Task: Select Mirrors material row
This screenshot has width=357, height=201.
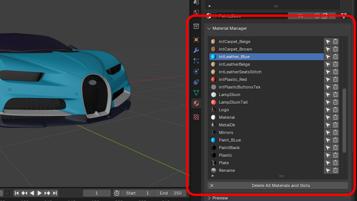Action: [266, 132]
